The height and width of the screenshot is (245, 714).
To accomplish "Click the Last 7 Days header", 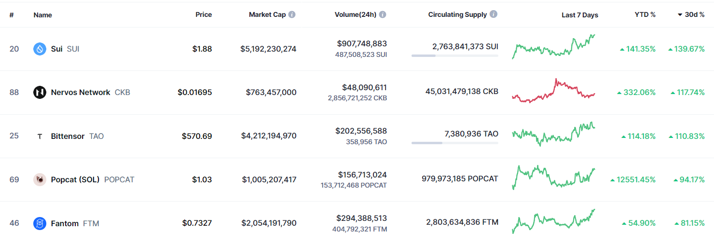I will 580,15.
